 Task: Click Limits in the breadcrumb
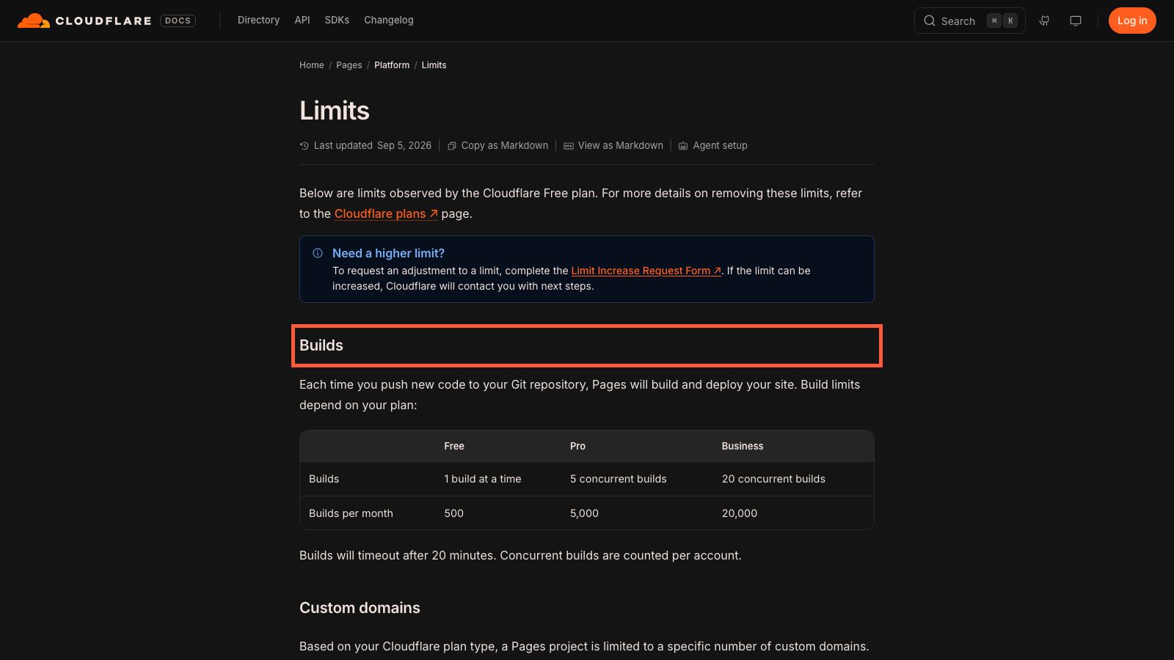[434, 65]
